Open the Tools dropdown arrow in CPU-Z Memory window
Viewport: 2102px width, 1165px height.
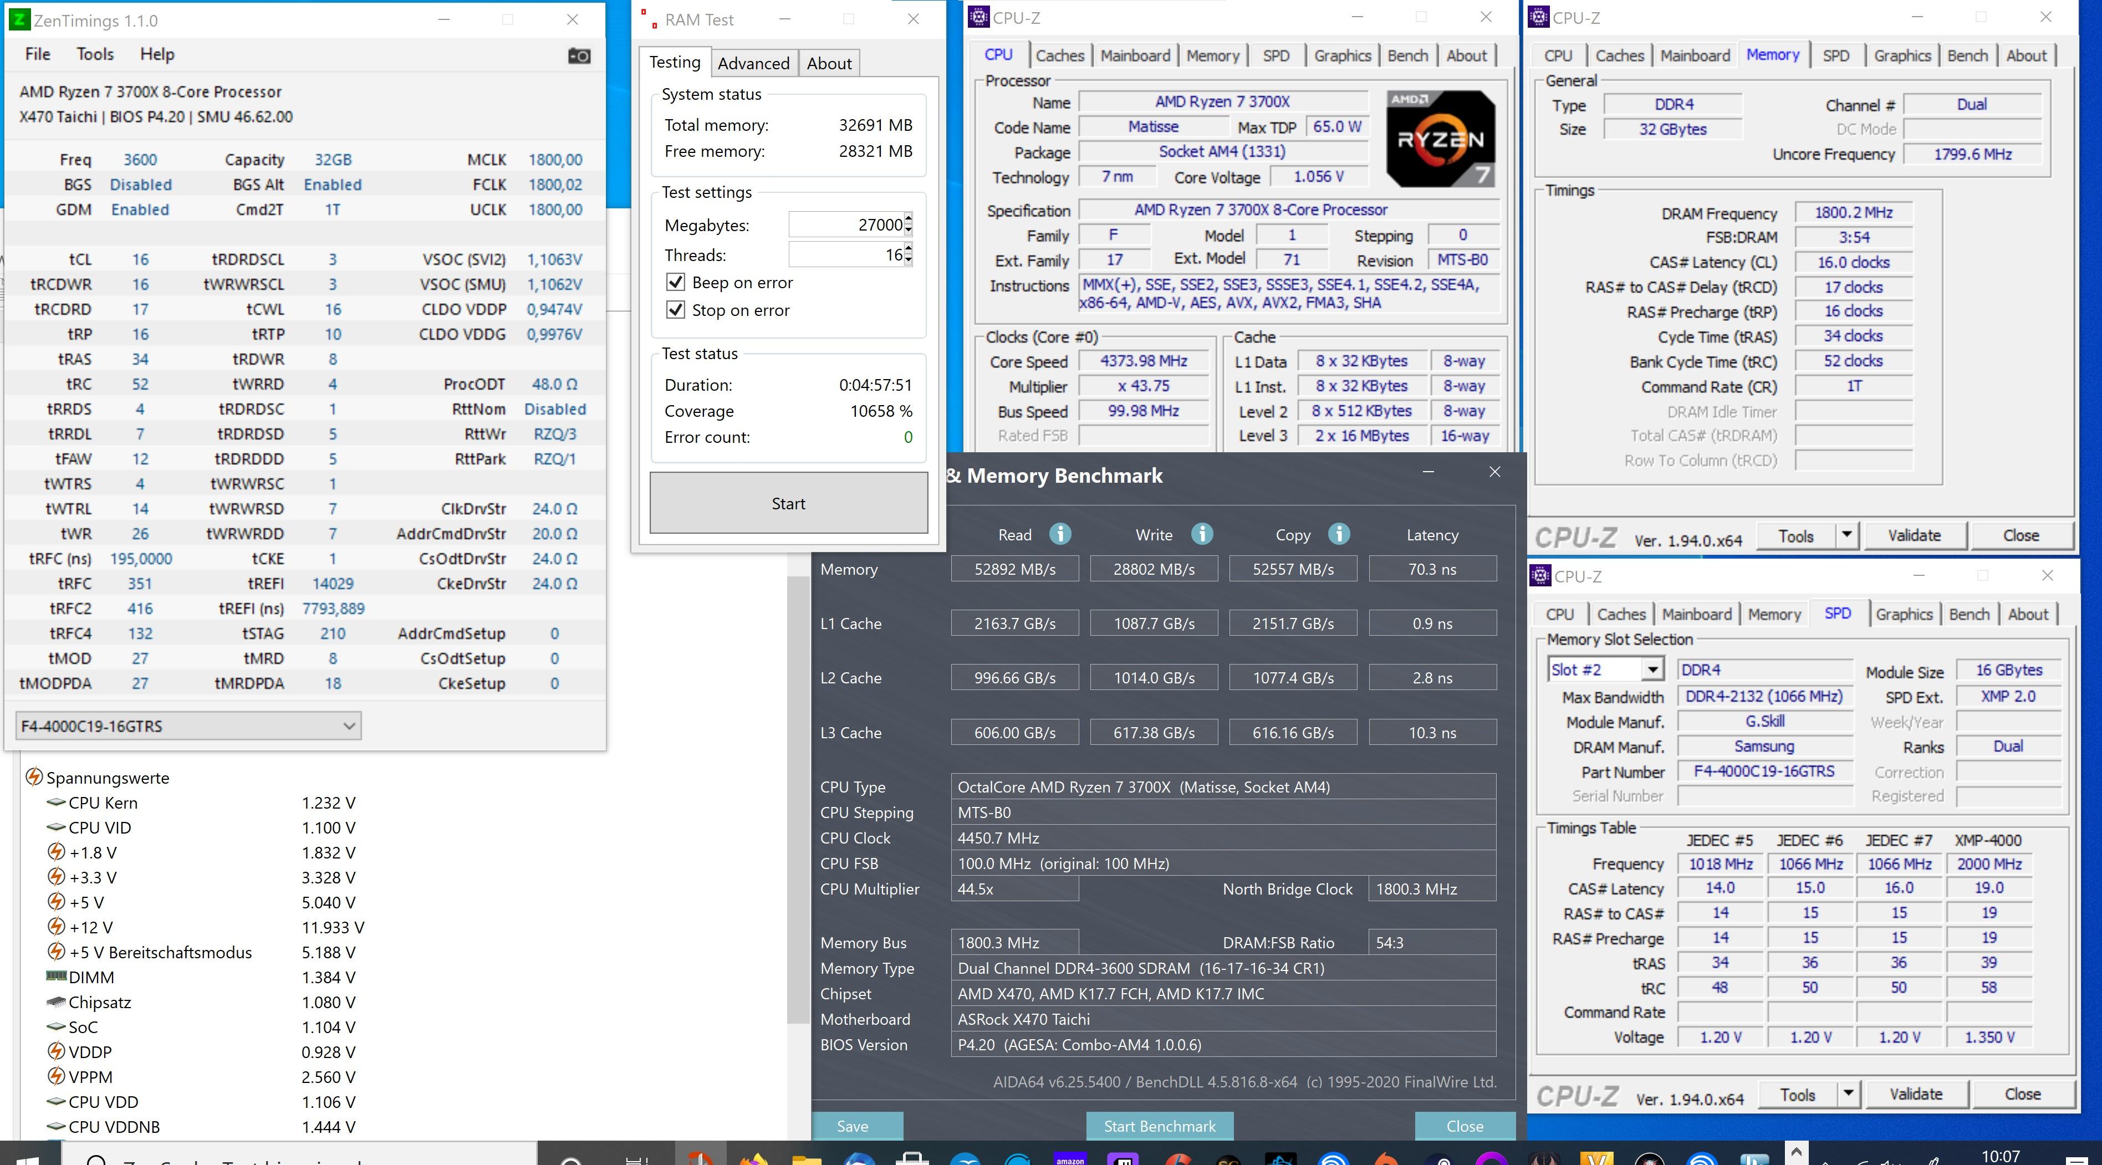[1846, 535]
